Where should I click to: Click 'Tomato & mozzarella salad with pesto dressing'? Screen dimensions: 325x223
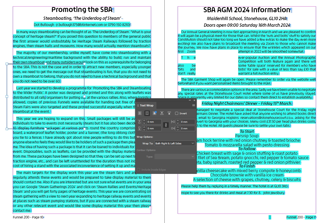(247, 145)
